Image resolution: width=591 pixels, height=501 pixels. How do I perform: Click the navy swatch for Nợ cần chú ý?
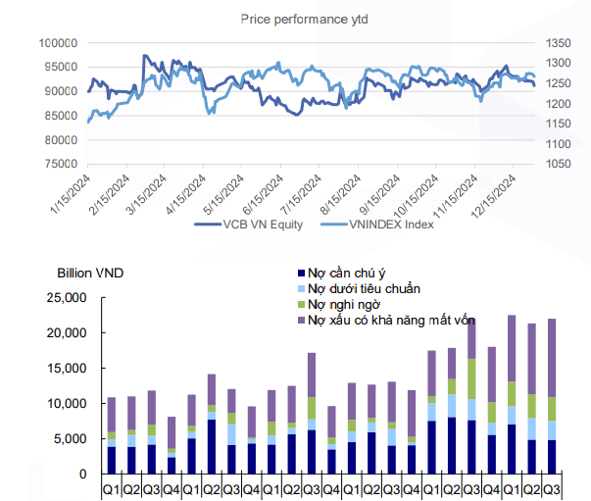click(x=301, y=273)
